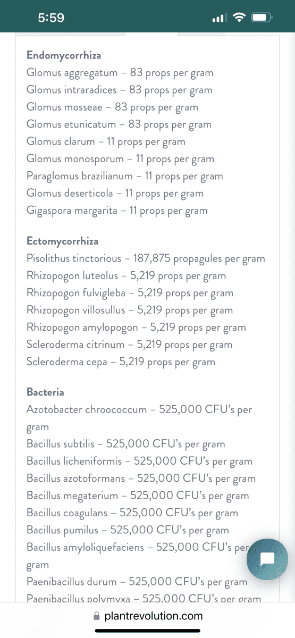This screenshot has width=295, height=638.
Task: Tap the Rhizopogon luteolus entry
Action: click(127, 276)
